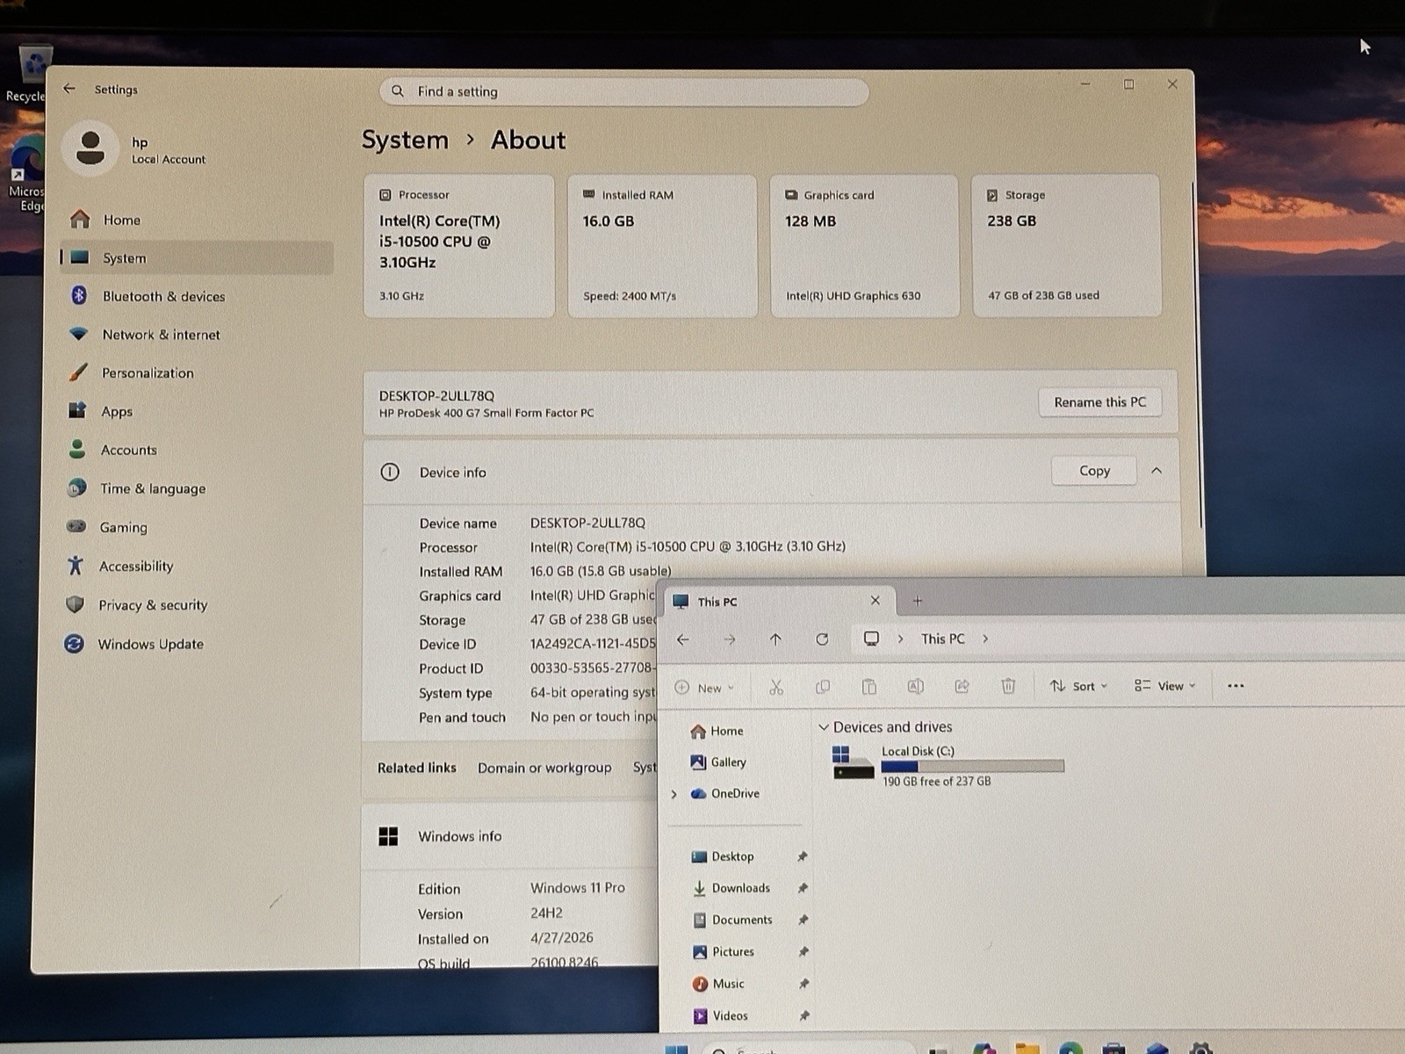Click the Paste clipboard icon
This screenshot has height=1054, width=1405.
pos(869,687)
